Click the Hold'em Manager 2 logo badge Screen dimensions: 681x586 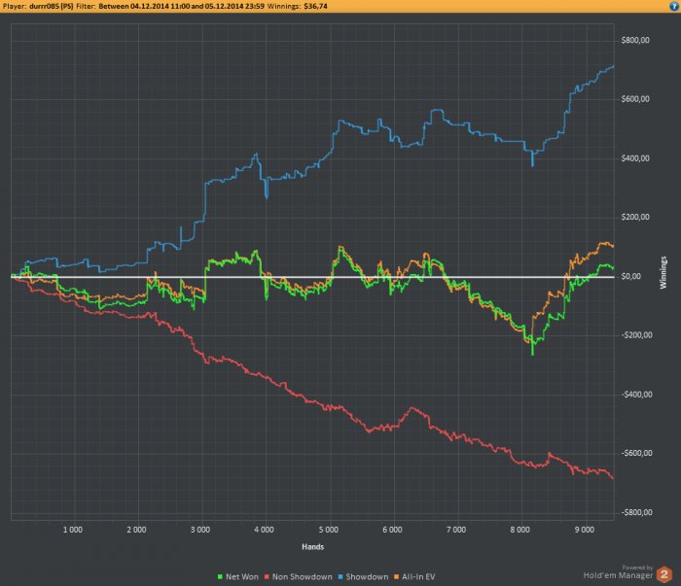(x=664, y=574)
